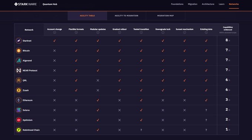The image size is (252, 140).
Task: Click the Algorand Existing data checkmark
Action: click(x=206, y=60)
